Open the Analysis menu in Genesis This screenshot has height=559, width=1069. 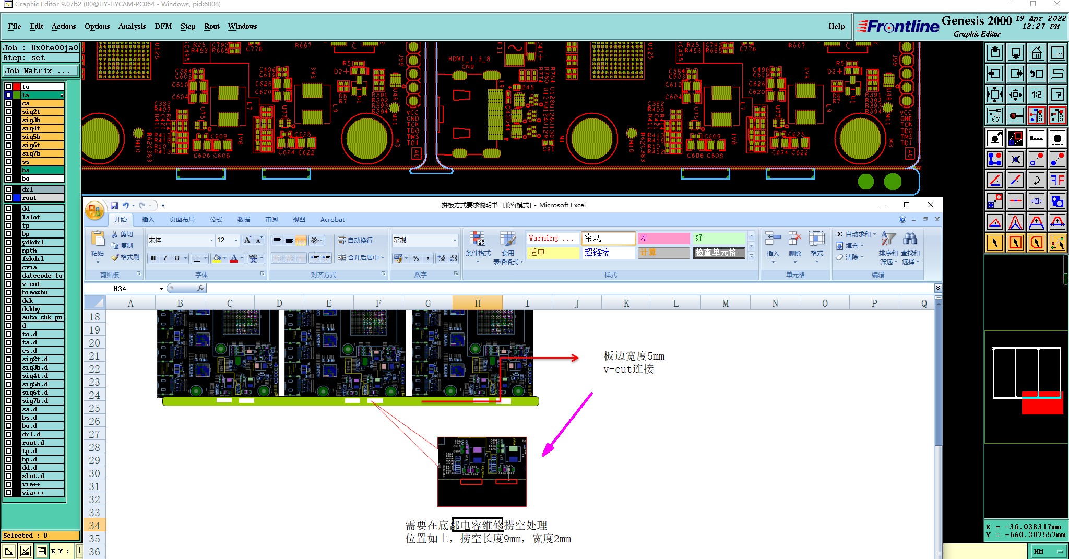point(132,26)
